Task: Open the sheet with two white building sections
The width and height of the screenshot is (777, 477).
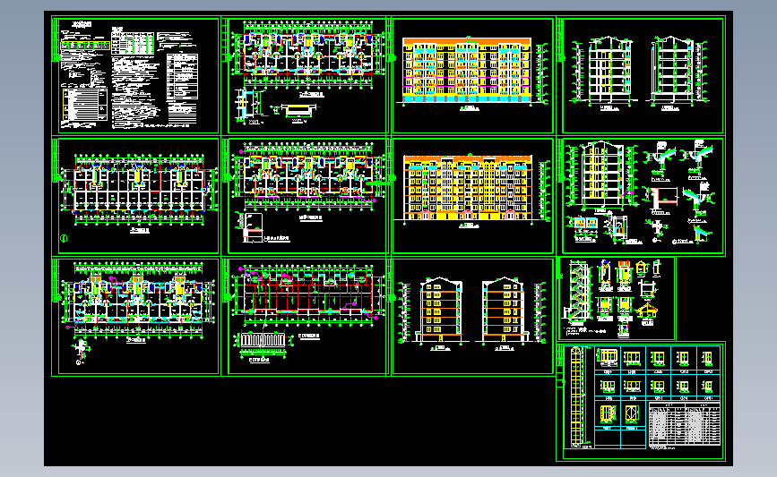Action: [641, 76]
